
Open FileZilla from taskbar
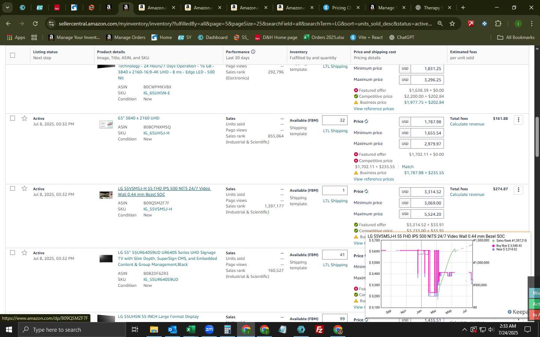319,330
